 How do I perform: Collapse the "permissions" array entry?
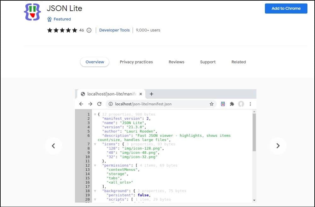pos(96,165)
